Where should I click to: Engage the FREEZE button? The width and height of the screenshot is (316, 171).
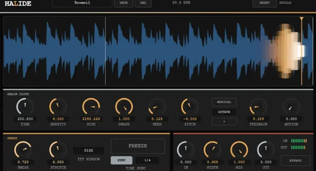138,146
